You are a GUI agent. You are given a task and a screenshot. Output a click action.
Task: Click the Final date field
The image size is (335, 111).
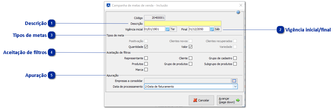pyautogui.click(x=199, y=29)
